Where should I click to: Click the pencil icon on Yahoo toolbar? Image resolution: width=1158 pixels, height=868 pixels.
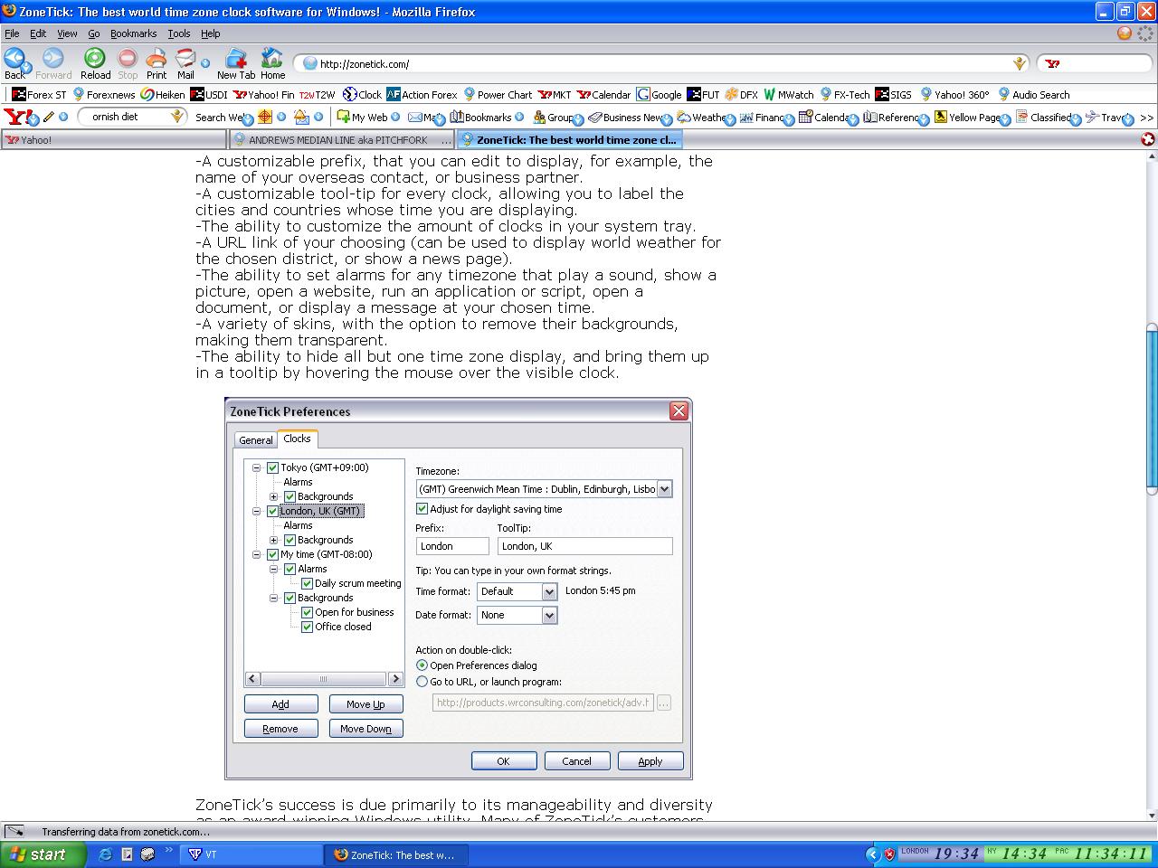pyautogui.click(x=49, y=117)
